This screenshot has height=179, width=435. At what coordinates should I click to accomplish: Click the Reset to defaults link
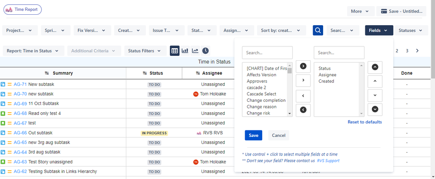[365, 122]
